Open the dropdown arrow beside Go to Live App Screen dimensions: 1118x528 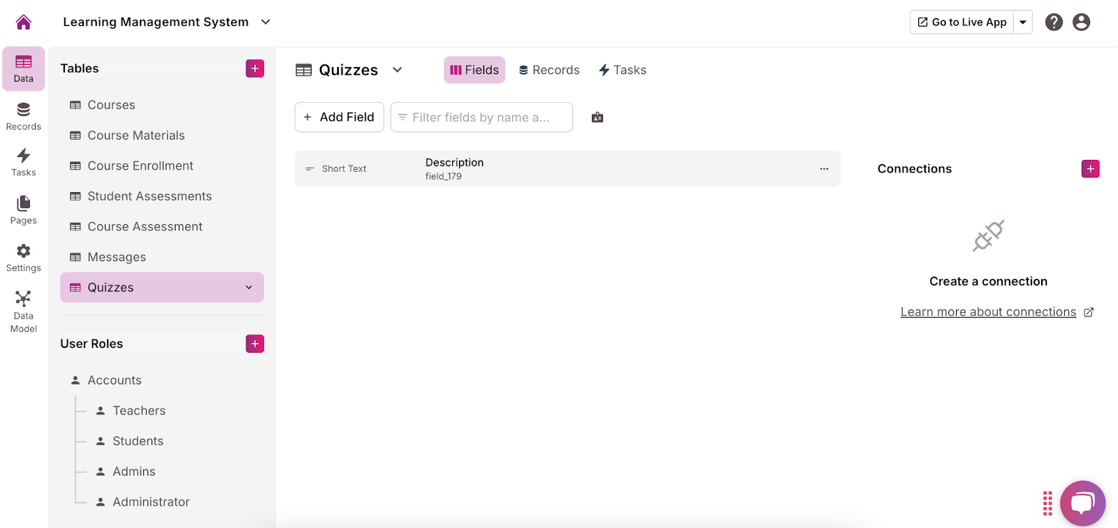[x=1023, y=22]
